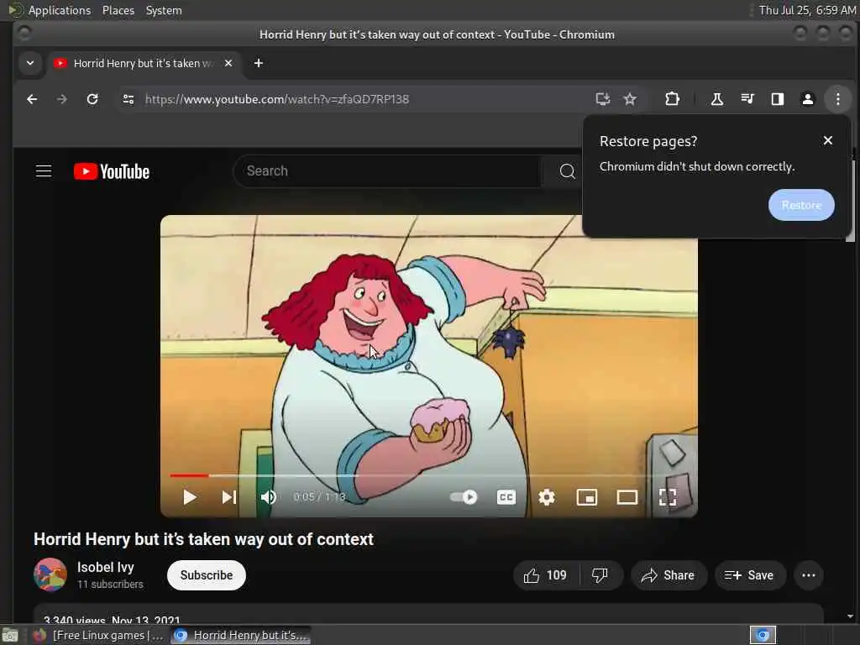Click the clock Thu Jul 25 in panel
This screenshot has width=860, height=645.
point(807,10)
